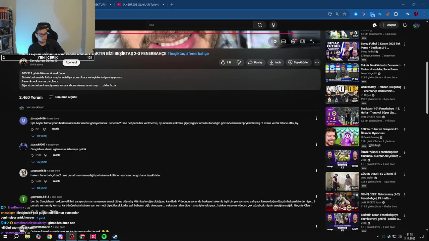Click the İndir download button
429x241 pixels.
(275, 62)
